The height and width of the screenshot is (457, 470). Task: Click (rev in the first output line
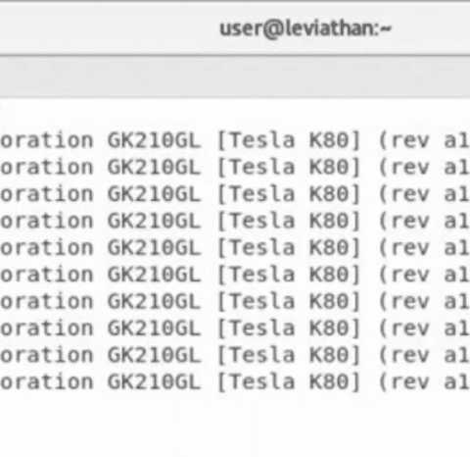[404, 141]
